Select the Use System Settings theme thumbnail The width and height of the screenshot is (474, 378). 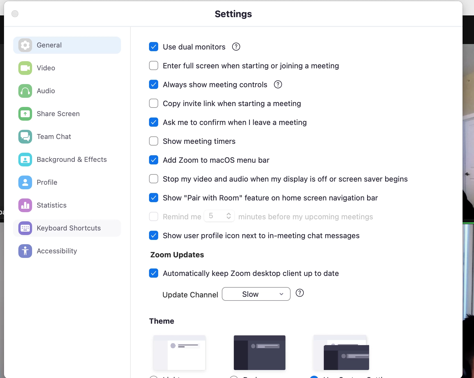click(341, 353)
